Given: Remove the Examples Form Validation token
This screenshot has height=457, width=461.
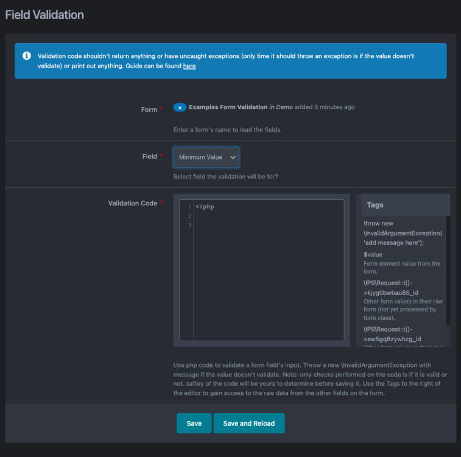Looking at the screenshot, I should click(x=180, y=107).
